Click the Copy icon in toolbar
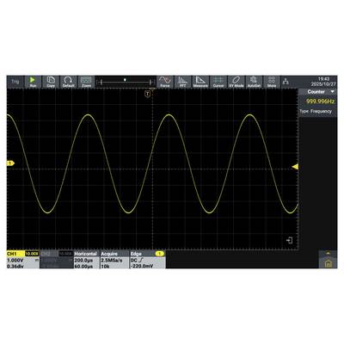The height and width of the screenshot is (344, 344). 51,82
